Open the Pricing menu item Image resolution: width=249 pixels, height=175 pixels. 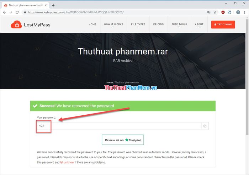click(x=158, y=24)
